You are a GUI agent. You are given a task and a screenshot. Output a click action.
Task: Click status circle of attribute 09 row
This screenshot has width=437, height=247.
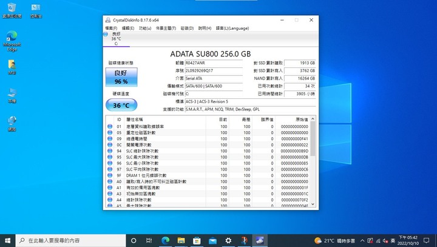point(110,139)
